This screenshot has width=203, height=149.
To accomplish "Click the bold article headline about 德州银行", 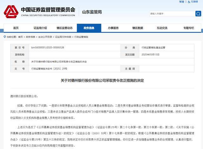I will pyautogui.click(x=102, y=80).
